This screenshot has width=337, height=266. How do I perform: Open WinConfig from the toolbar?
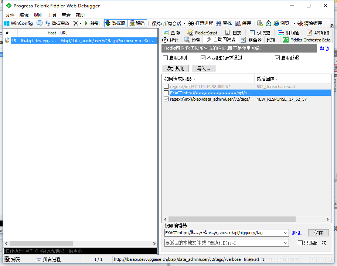18,23
